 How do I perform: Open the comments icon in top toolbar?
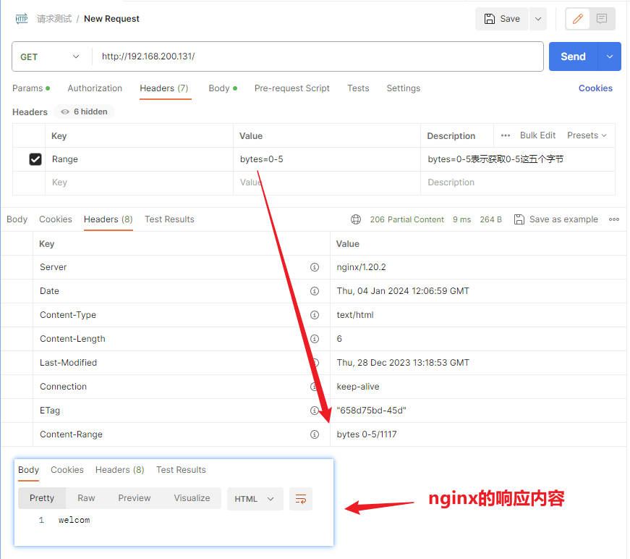pos(602,19)
